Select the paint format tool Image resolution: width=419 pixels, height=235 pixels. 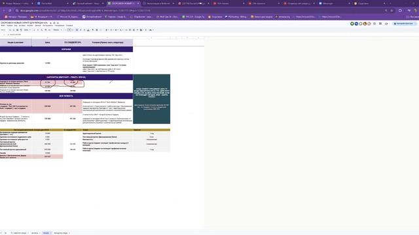click(x=21, y=30)
